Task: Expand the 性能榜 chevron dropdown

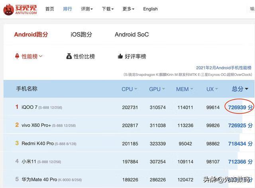Action: [x=41, y=56]
